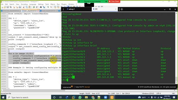178x100 pixels.
Task: Click the taskbar clock showing 4:02 PM
Action: (167, 97)
